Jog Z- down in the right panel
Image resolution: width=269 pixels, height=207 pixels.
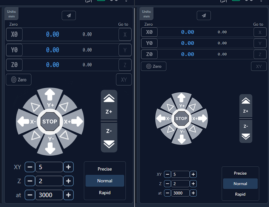pyautogui.click(x=246, y=131)
